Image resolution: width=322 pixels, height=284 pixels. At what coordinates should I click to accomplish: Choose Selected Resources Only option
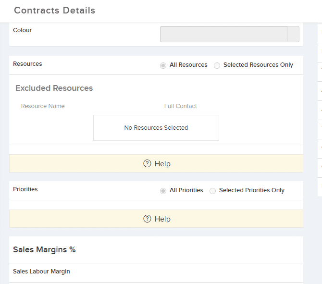pyautogui.click(x=217, y=65)
